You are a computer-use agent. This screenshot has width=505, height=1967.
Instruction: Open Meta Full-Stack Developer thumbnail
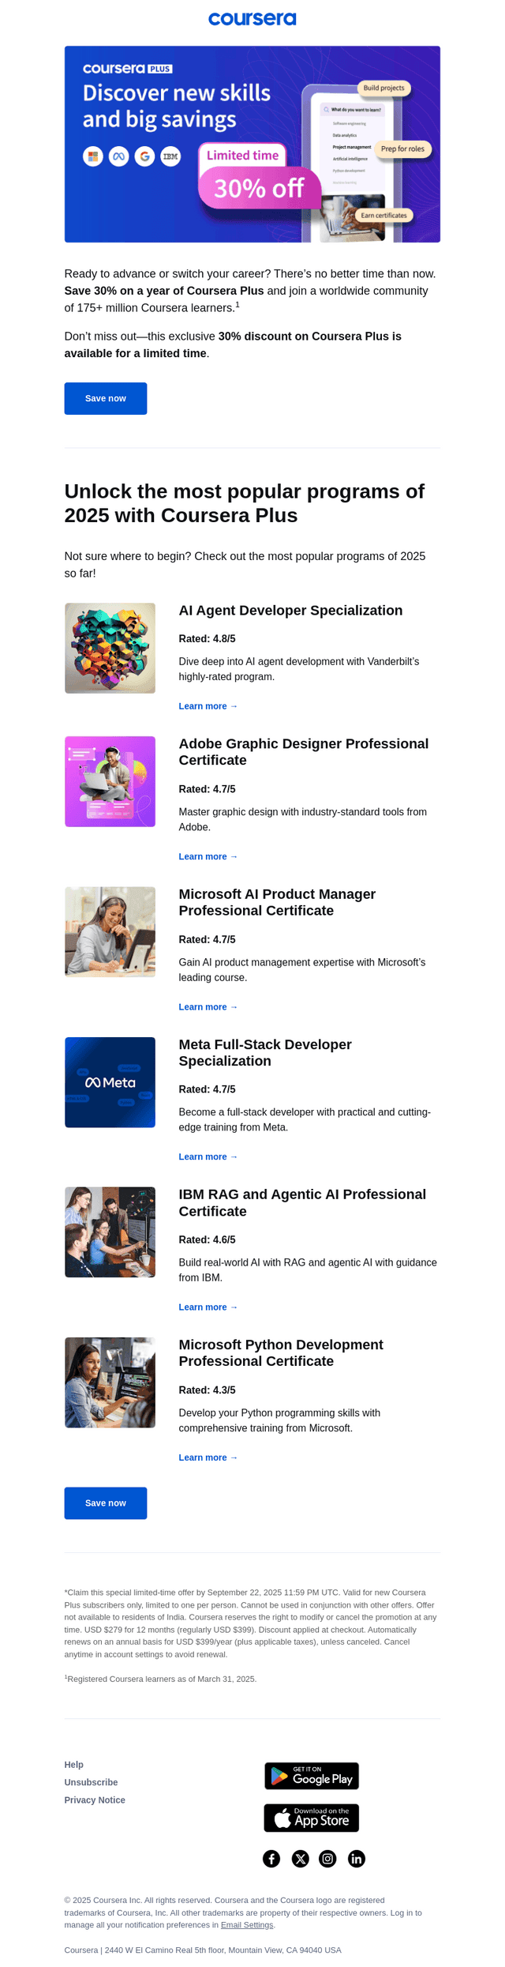point(110,1082)
